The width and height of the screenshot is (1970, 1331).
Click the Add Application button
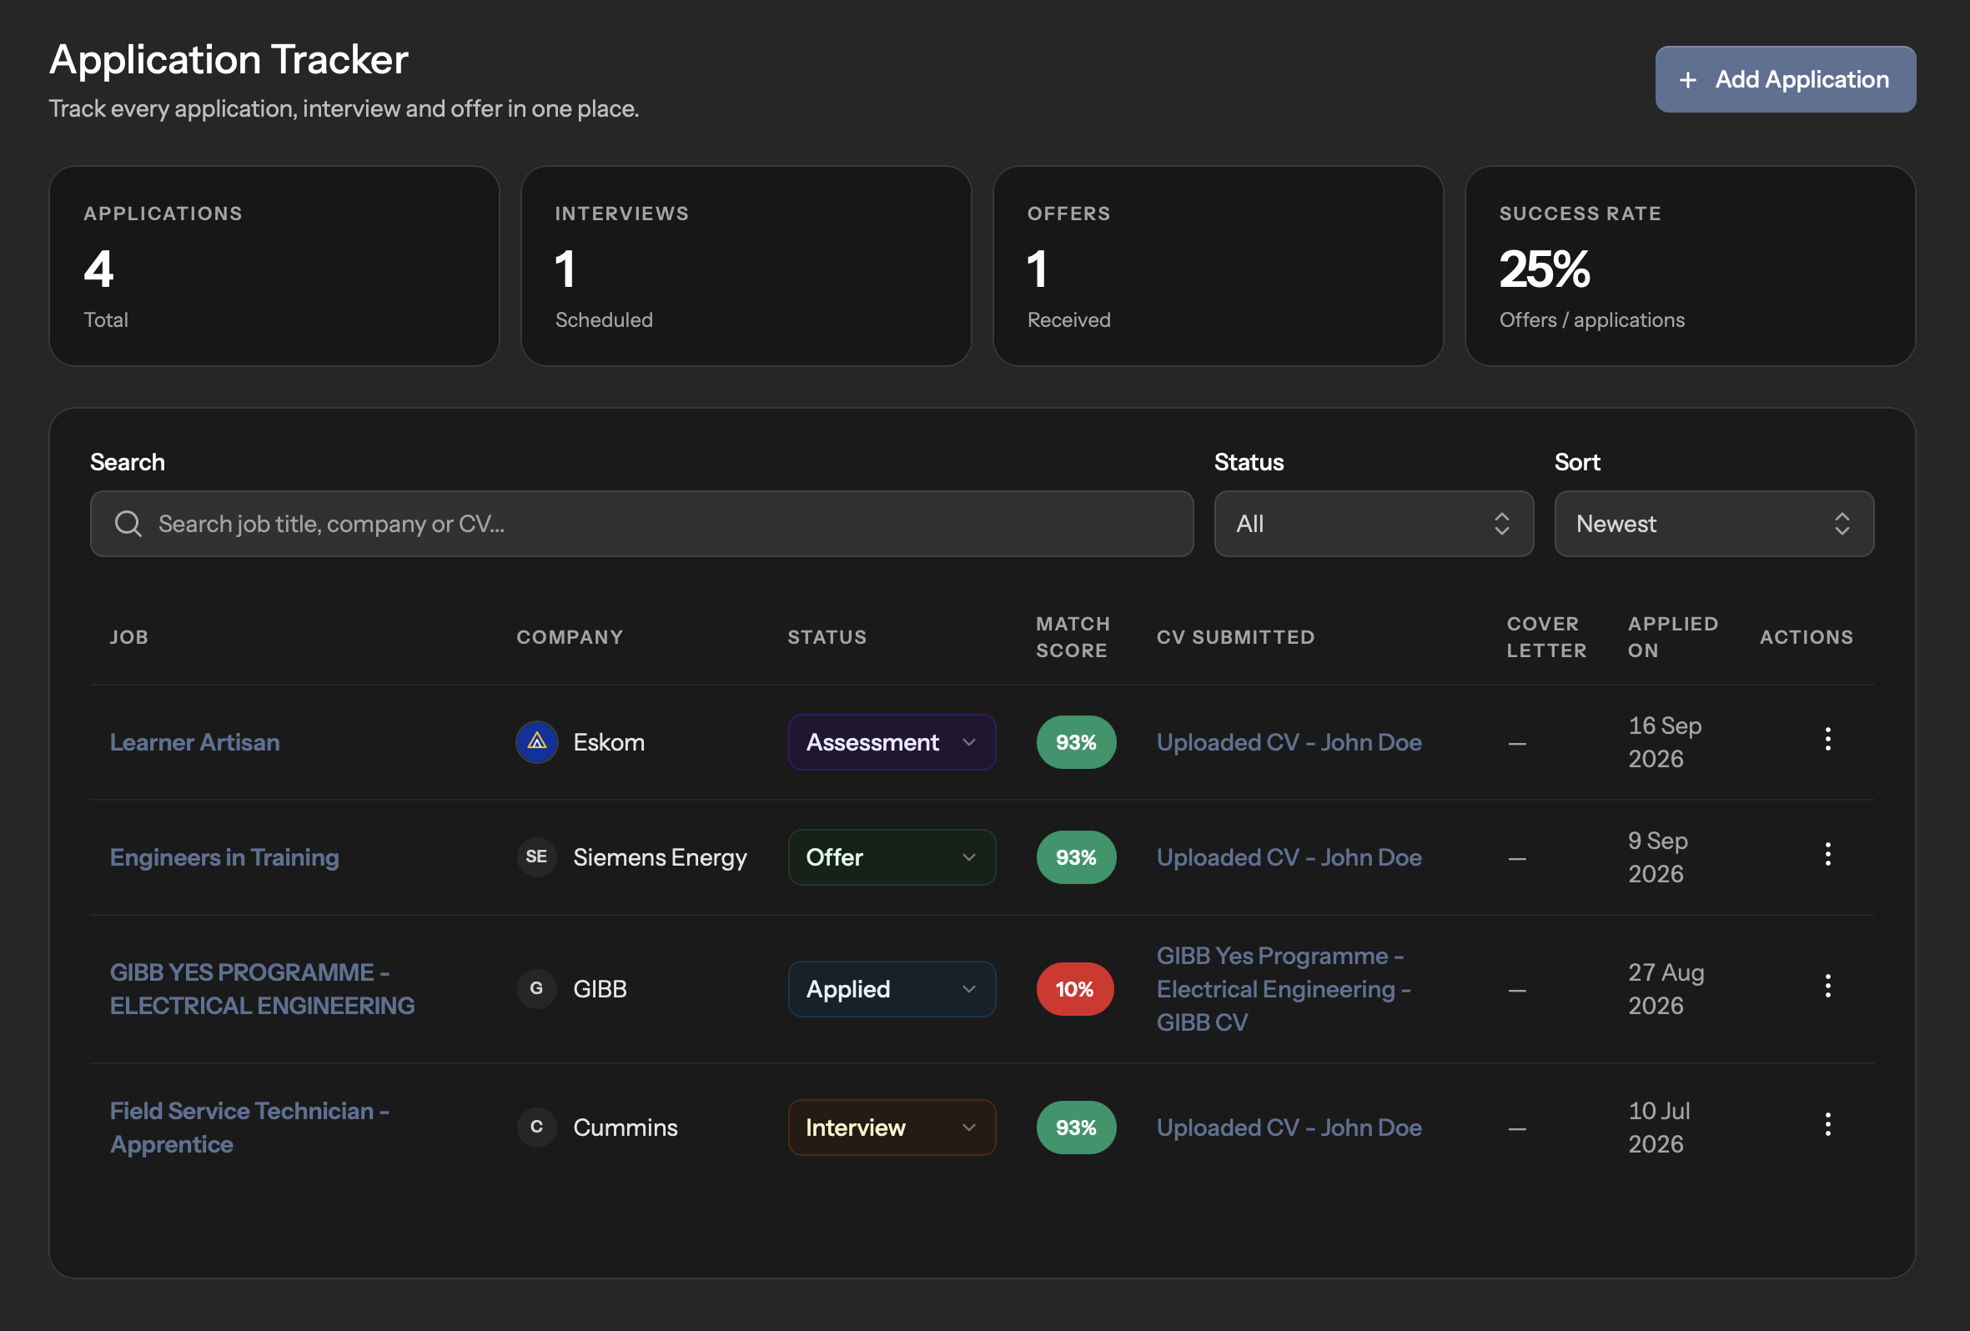pyautogui.click(x=1785, y=79)
